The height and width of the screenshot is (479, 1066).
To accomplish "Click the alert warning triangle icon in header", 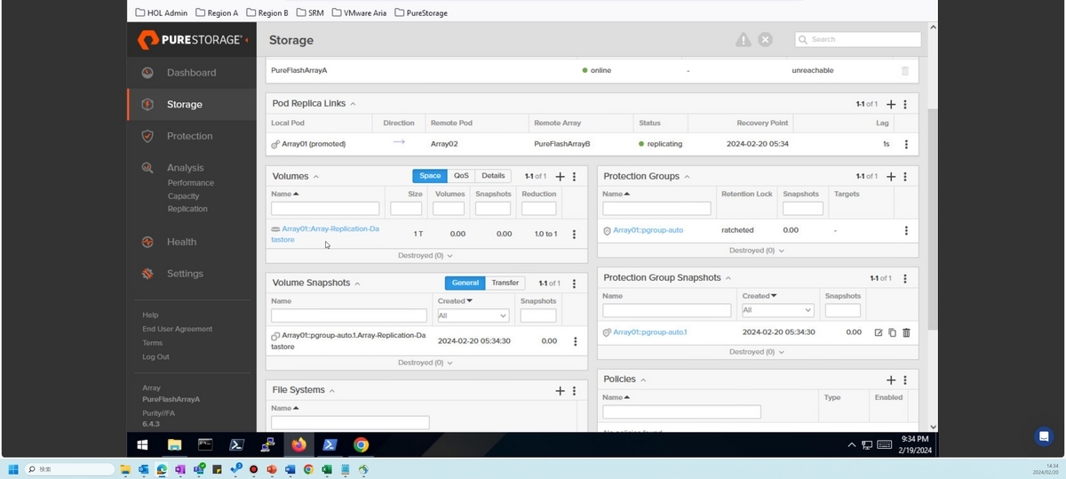I will [x=743, y=40].
